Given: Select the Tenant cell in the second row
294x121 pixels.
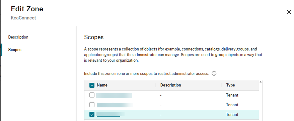Looking at the screenshot, I should pos(232,105).
